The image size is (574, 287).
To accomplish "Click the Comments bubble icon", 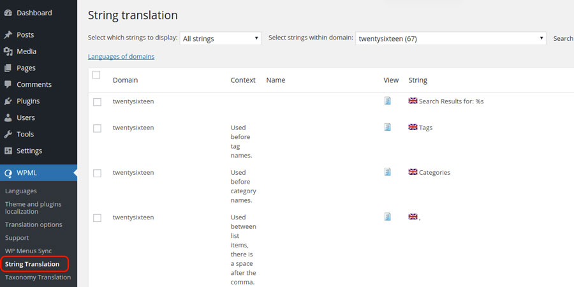I will 8,84.
